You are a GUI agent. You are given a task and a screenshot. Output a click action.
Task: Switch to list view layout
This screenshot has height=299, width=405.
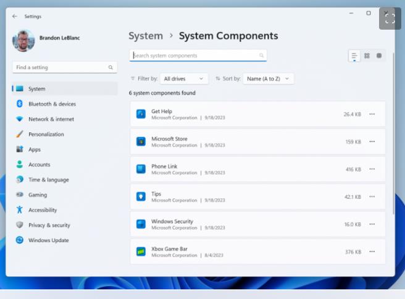(354, 56)
